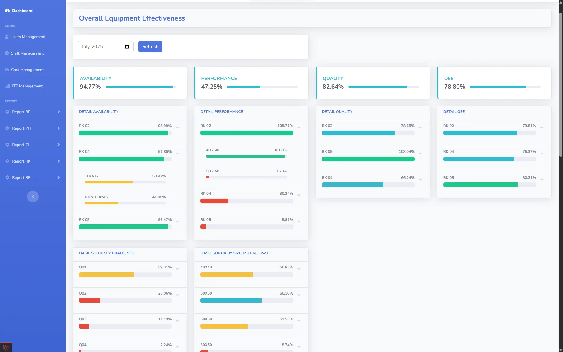Screen dimensions: 563x352
Task: Click the Shift Management clock icon
Action: click(7, 53)
